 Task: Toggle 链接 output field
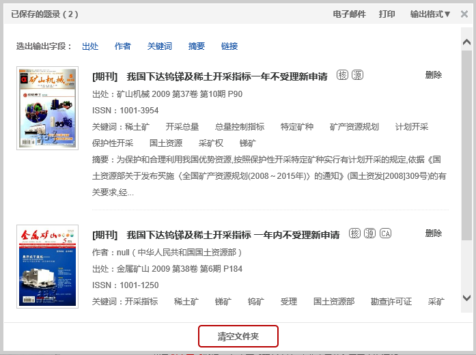[x=229, y=46]
